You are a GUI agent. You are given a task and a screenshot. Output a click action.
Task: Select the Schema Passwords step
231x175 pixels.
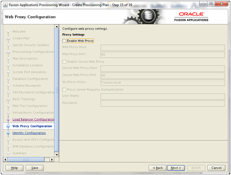pyautogui.click(x=26, y=85)
